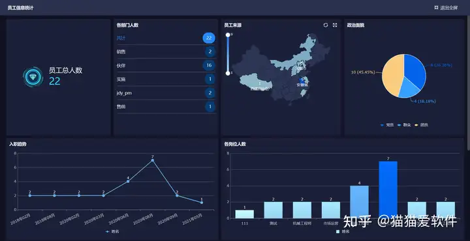Click the vertical scrollbar on the right edge

(x=468, y=84)
